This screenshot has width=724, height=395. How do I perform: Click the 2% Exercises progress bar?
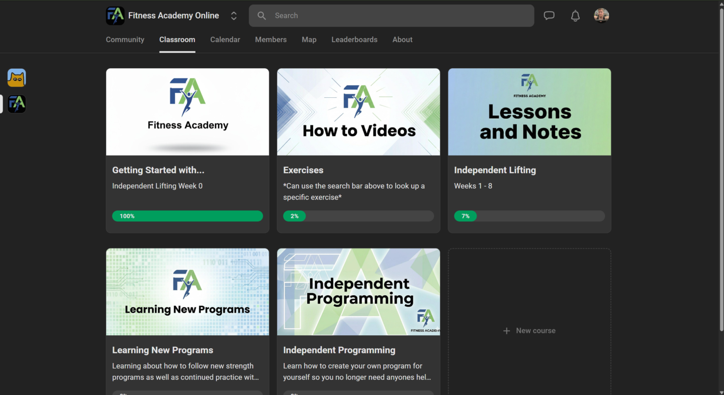tap(358, 216)
